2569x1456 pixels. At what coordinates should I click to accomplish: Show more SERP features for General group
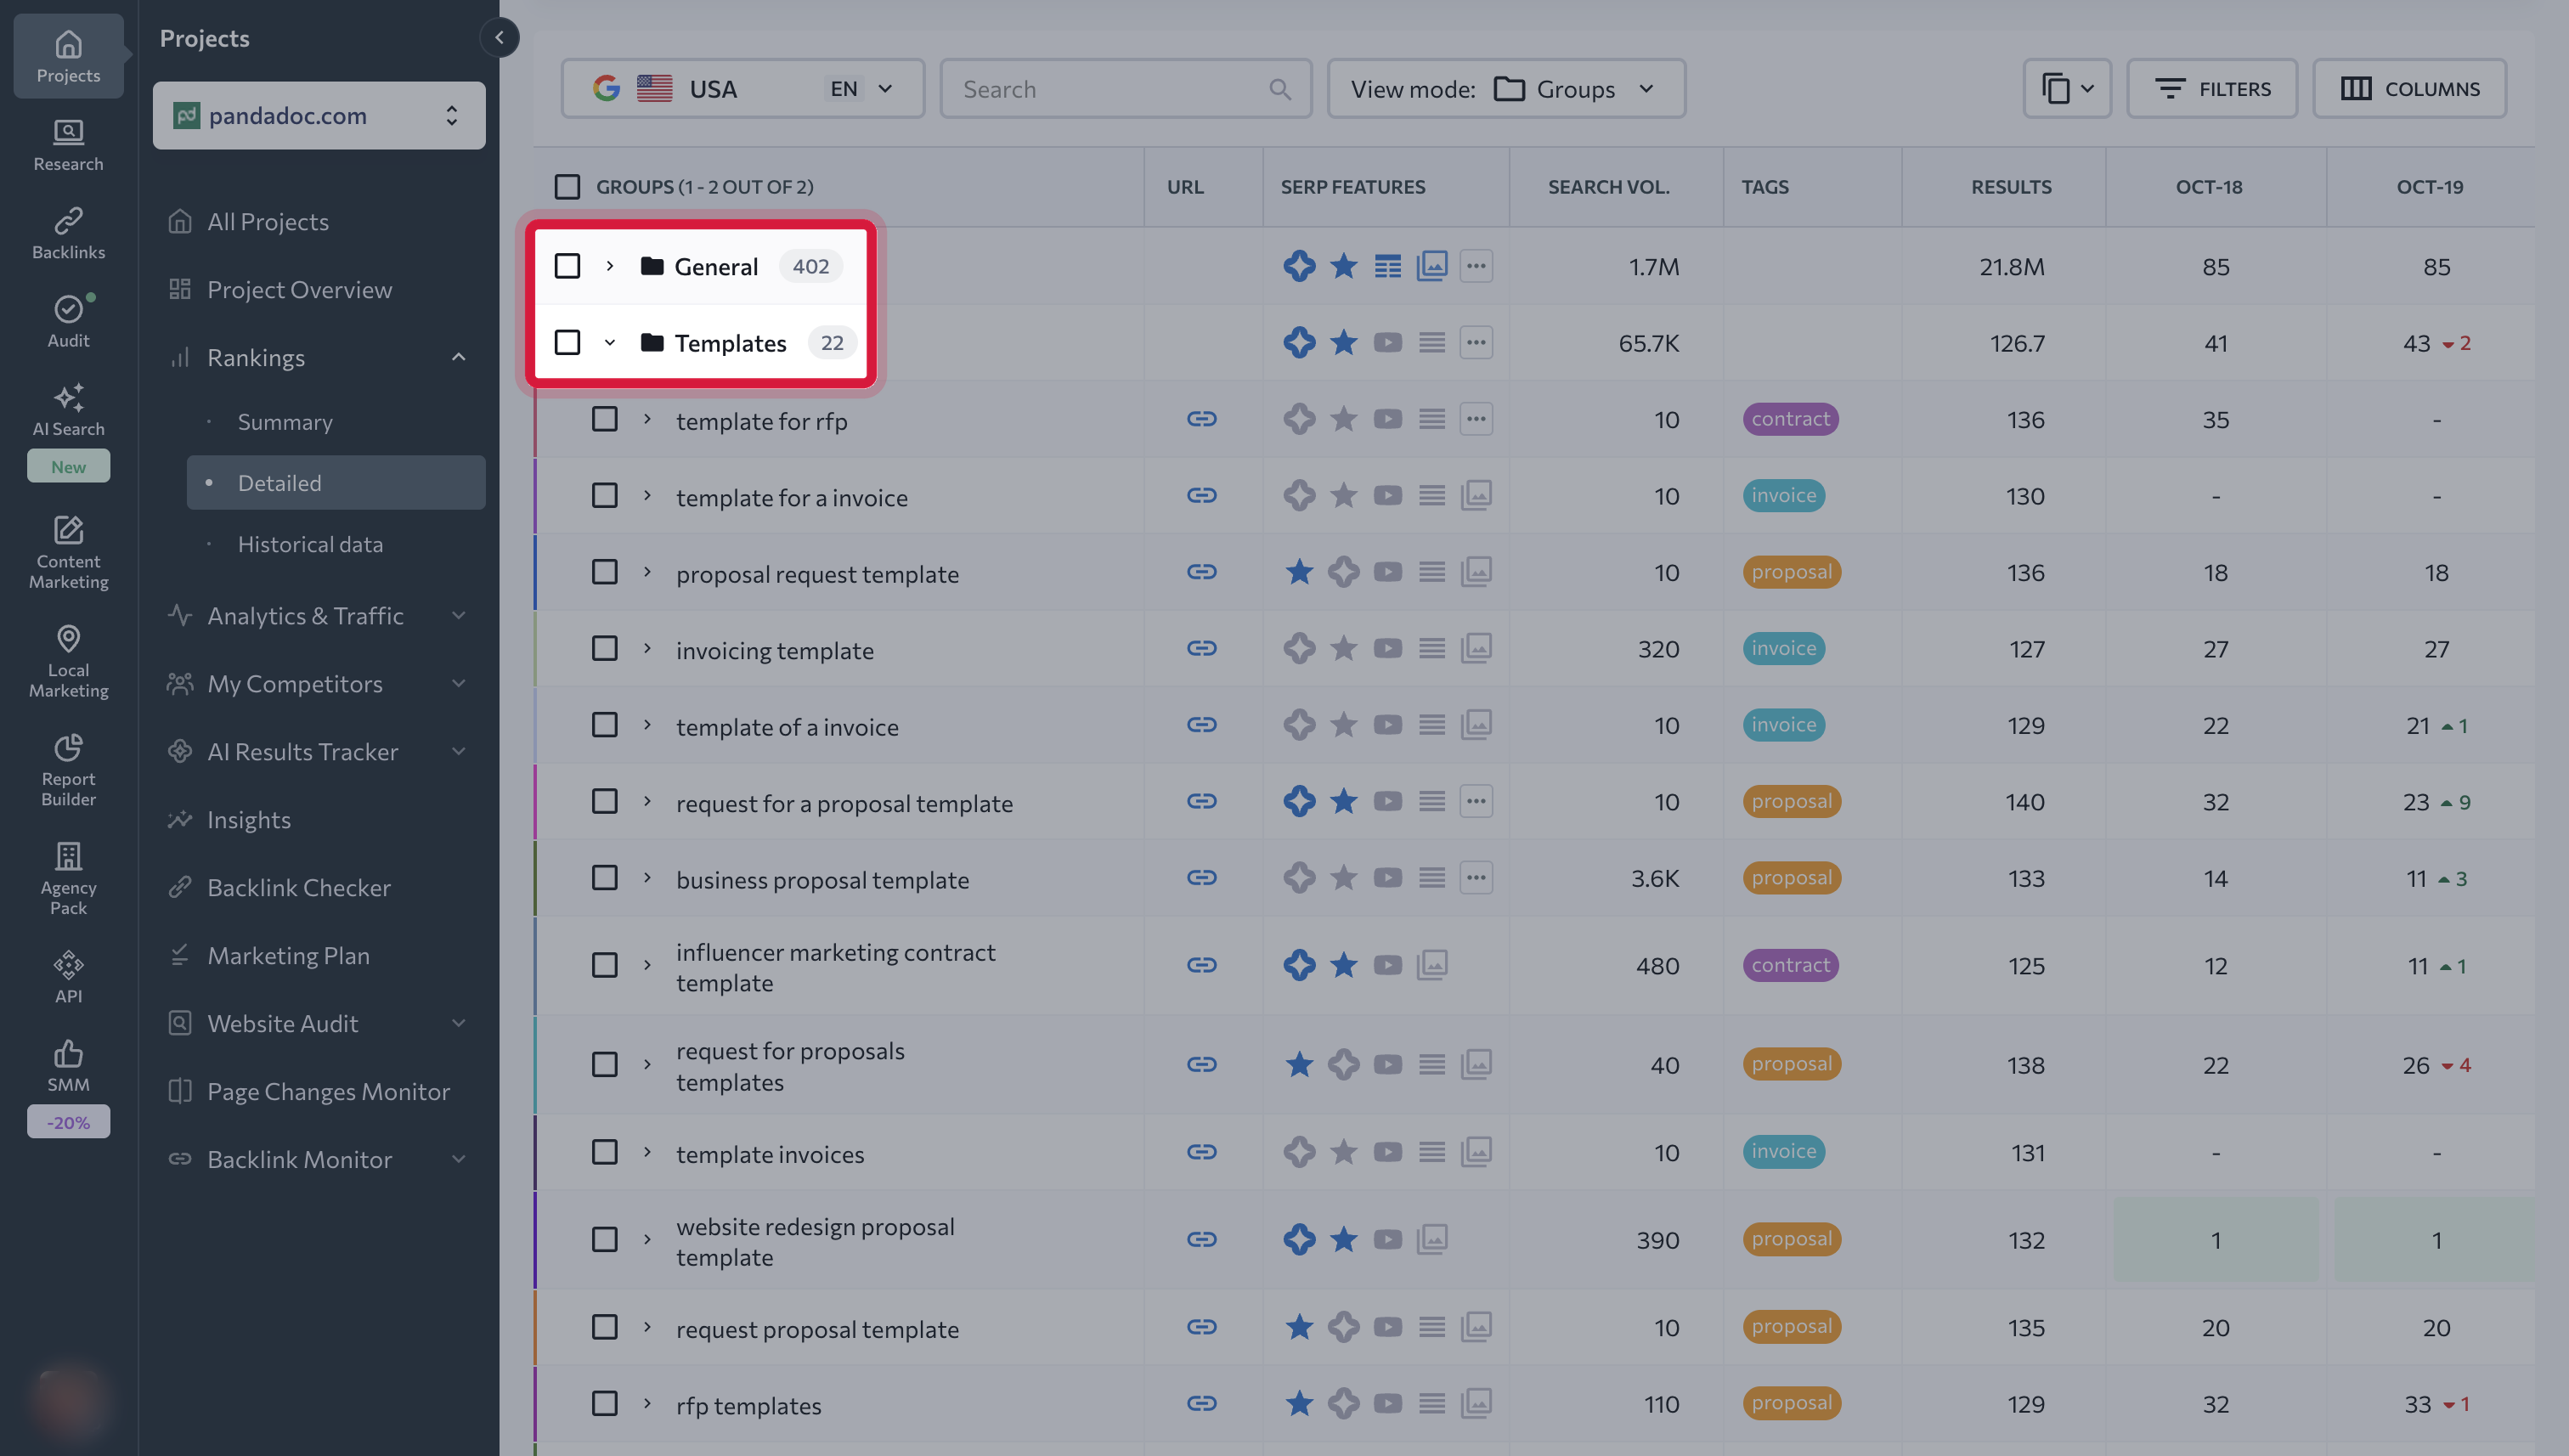1476,266
